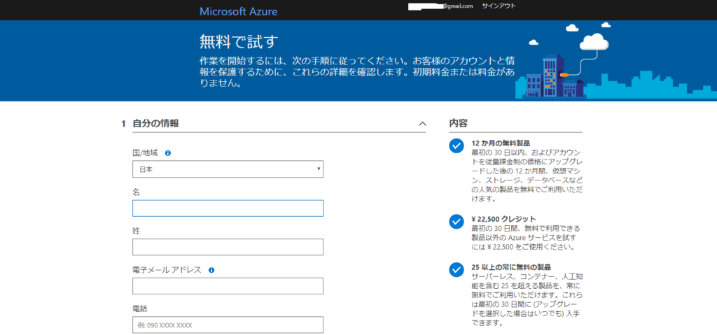Click the 電話 field label

point(139,309)
